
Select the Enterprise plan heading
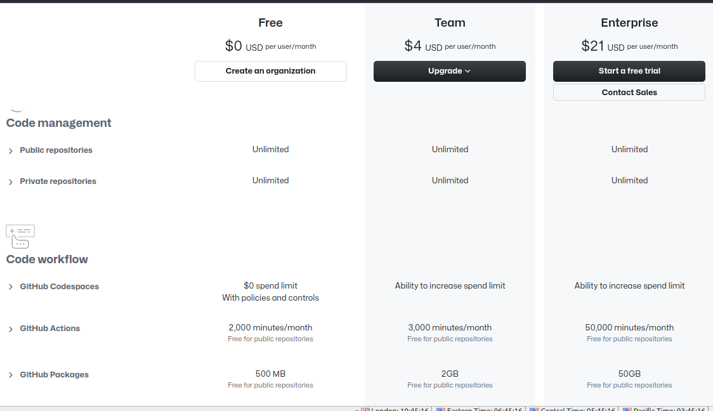629,23
